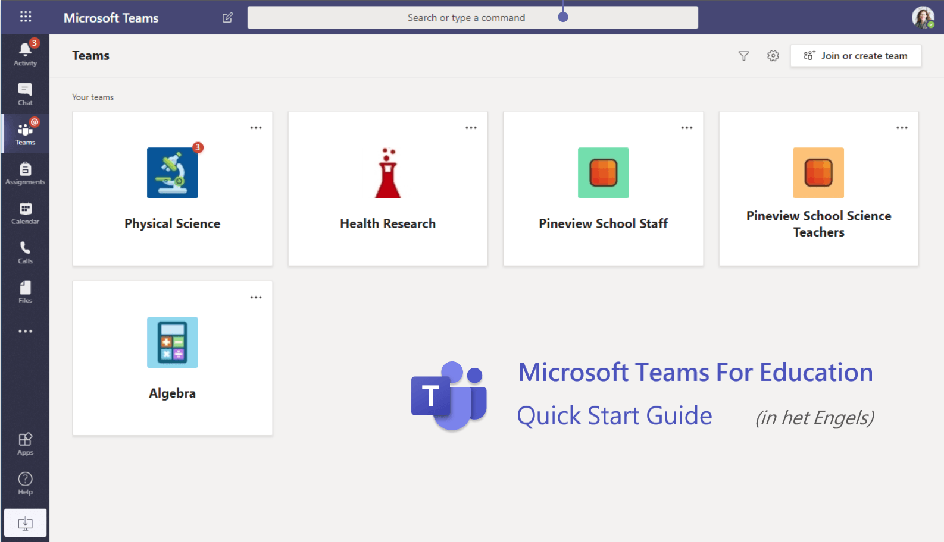
Task: Click the Physical Science microscope icon
Action: (x=173, y=173)
